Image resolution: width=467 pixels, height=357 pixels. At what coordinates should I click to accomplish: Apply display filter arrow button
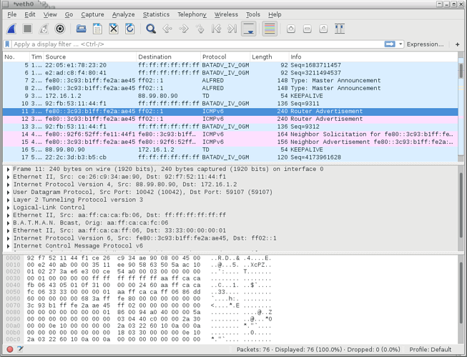[x=390, y=44]
